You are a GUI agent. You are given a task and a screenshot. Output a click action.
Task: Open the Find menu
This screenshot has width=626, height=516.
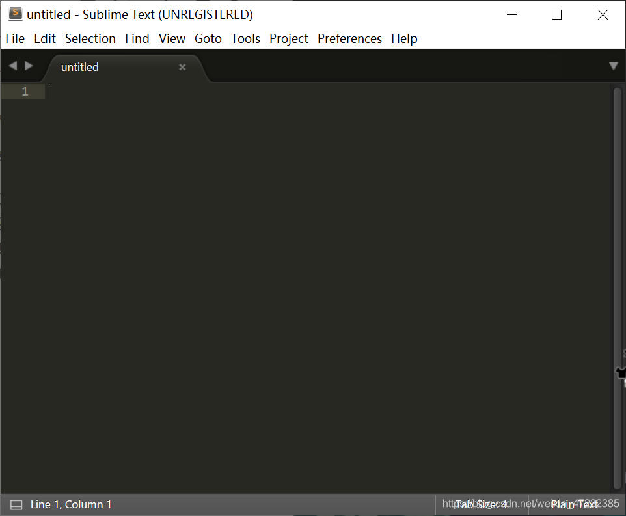pos(137,38)
